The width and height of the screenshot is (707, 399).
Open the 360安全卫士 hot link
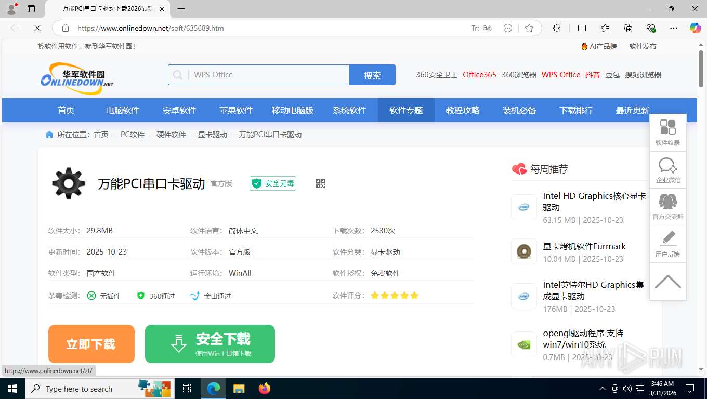(x=437, y=75)
